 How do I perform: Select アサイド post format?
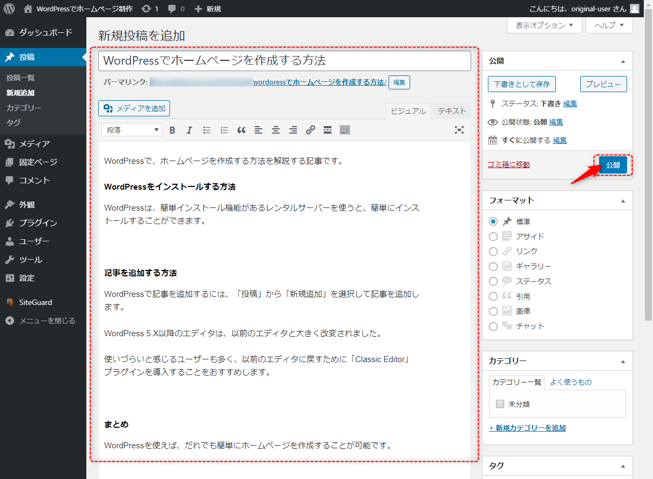(x=493, y=237)
